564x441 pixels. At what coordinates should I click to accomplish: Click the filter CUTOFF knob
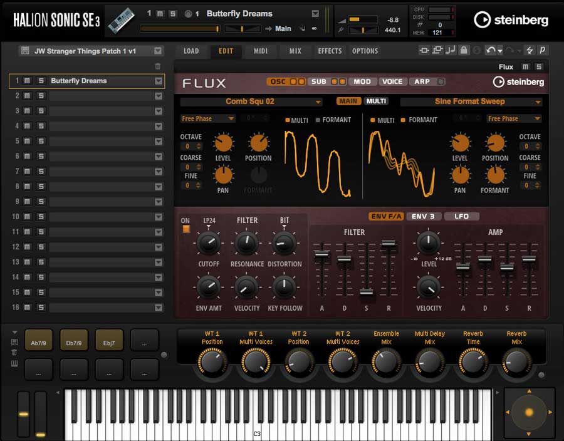click(209, 243)
